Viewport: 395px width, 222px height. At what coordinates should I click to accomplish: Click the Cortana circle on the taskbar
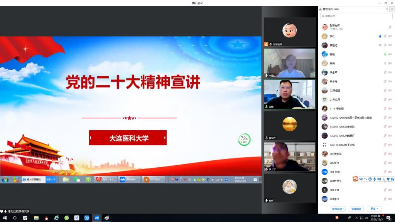point(15,218)
